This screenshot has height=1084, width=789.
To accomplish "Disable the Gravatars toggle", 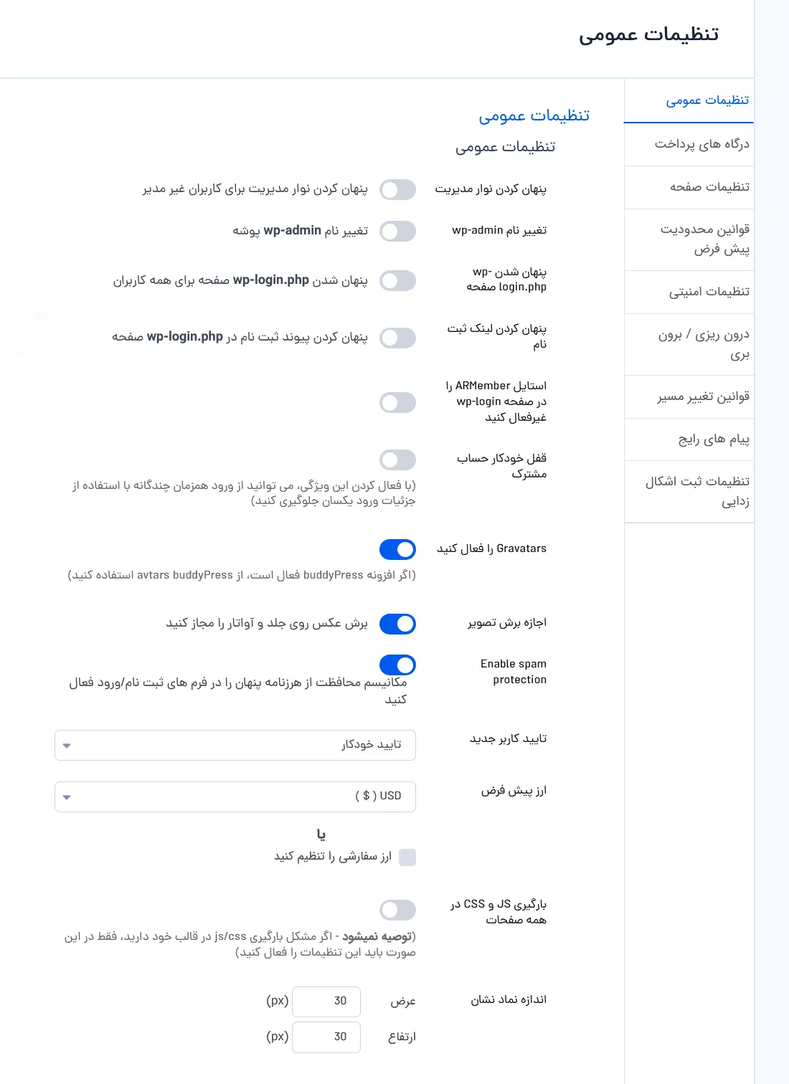I will coord(397,549).
